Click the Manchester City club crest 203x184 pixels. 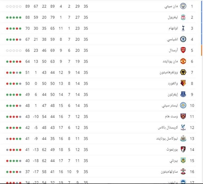point(183,6)
